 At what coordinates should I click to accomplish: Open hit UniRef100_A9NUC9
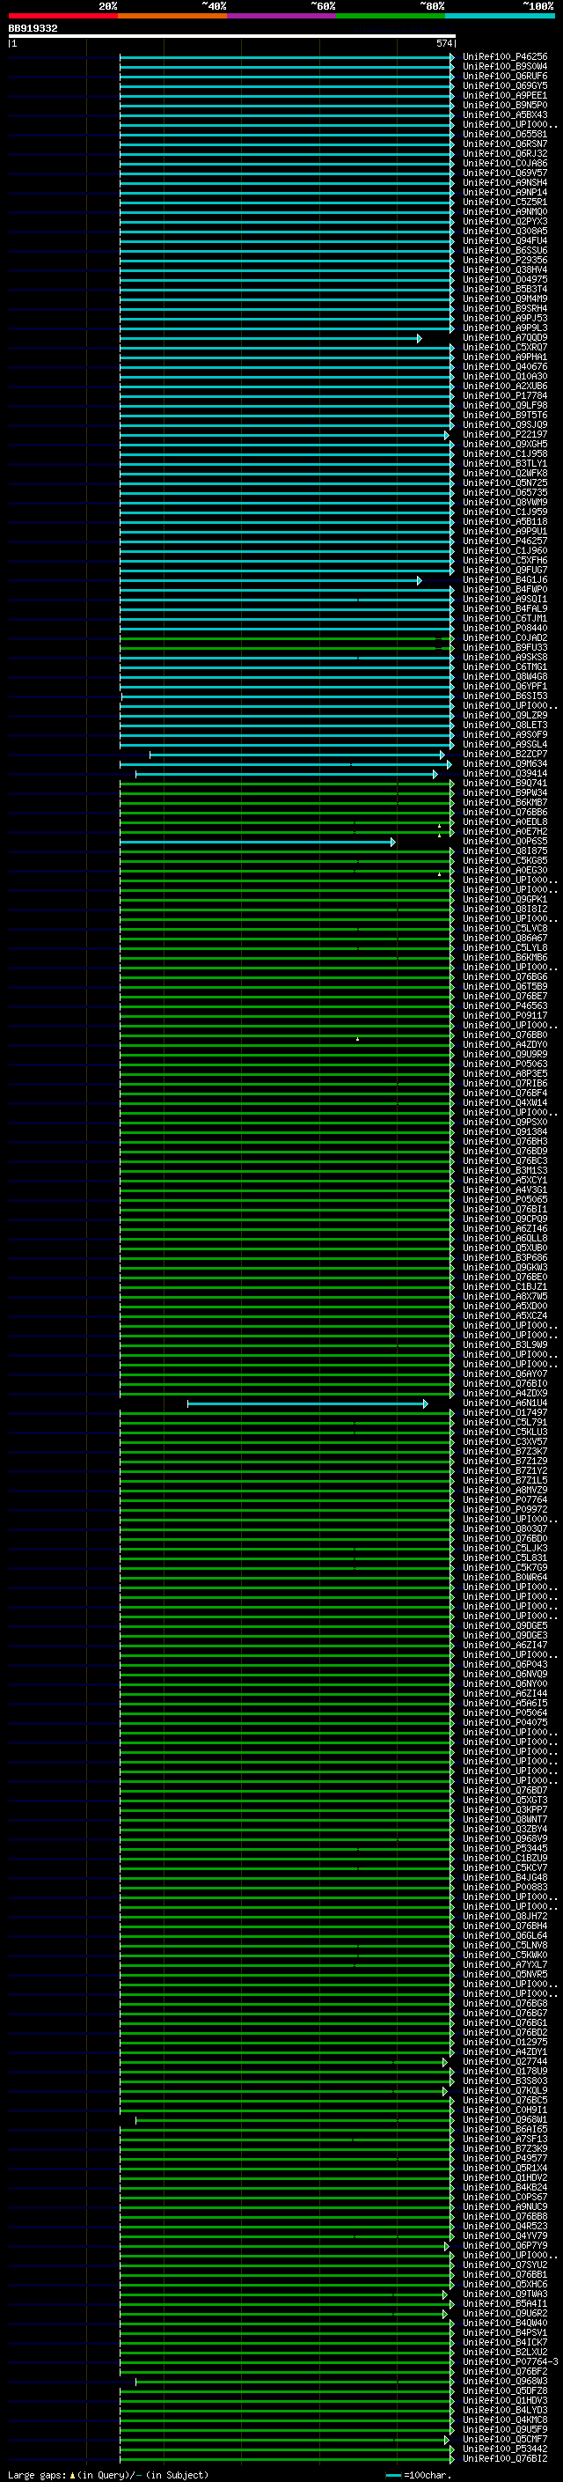tap(504, 2207)
